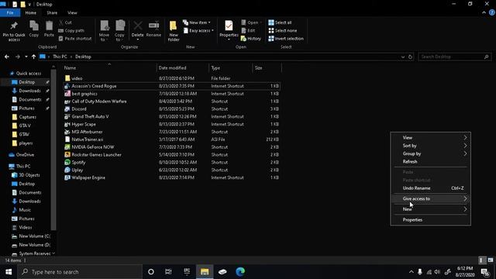Open the Easy access dropdown
The height and width of the screenshot is (279, 496).
click(x=198, y=30)
